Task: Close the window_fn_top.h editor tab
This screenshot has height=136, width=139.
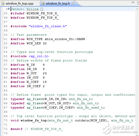Action: [73, 3]
